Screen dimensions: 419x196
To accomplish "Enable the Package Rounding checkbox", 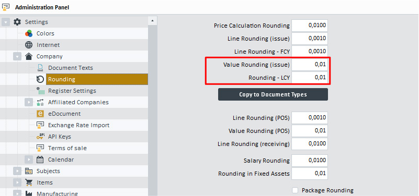I will click(x=295, y=190).
